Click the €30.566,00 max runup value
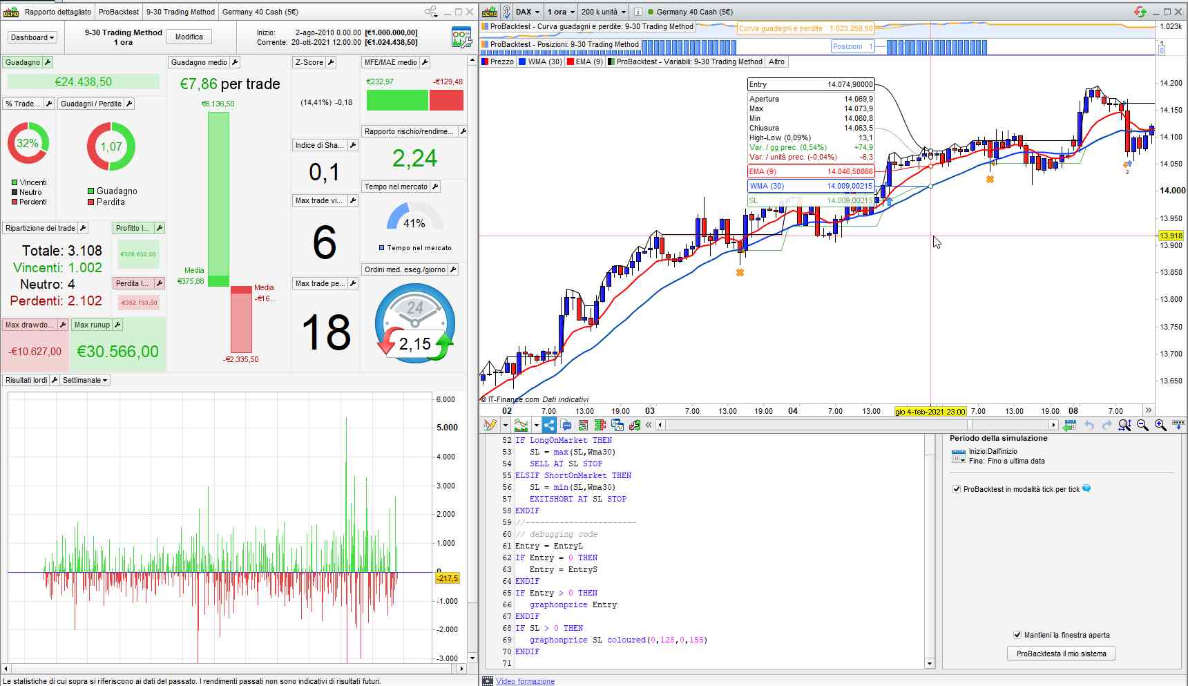The height and width of the screenshot is (686, 1188). coord(117,352)
